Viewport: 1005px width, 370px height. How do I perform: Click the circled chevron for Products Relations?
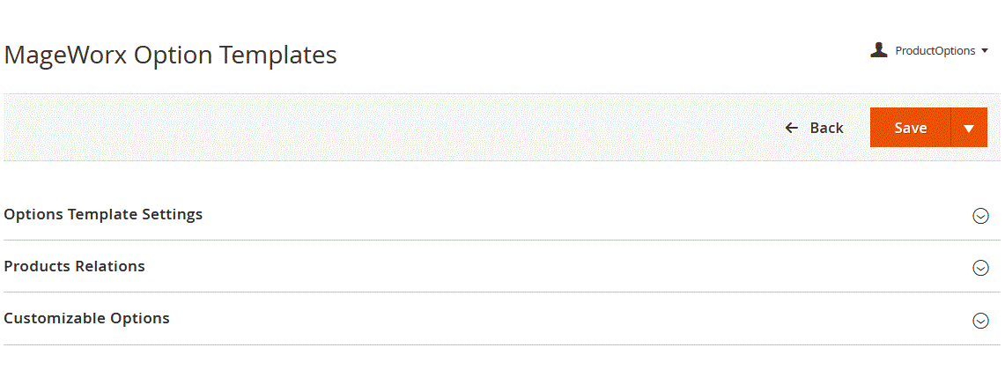click(x=980, y=268)
